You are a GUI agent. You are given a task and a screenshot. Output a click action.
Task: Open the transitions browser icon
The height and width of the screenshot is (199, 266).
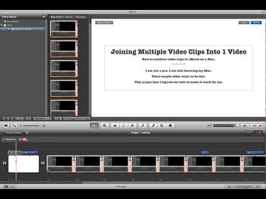[255, 125]
